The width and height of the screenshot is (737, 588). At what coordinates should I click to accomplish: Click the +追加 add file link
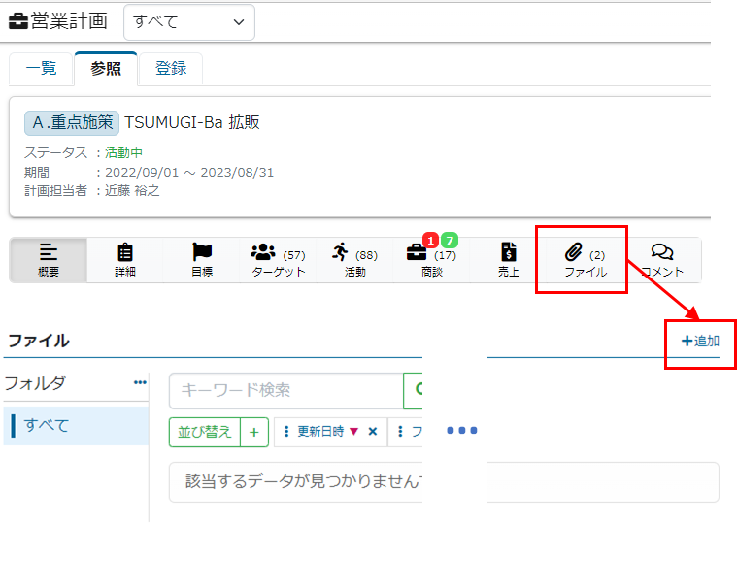(x=700, y=341)
